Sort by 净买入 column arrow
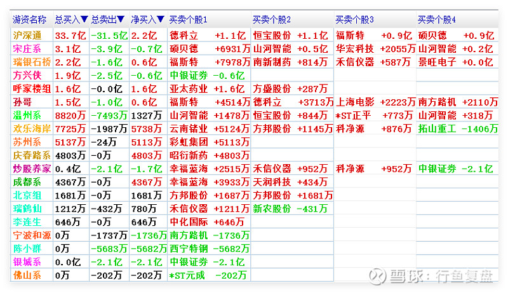 tap(161, 20)
